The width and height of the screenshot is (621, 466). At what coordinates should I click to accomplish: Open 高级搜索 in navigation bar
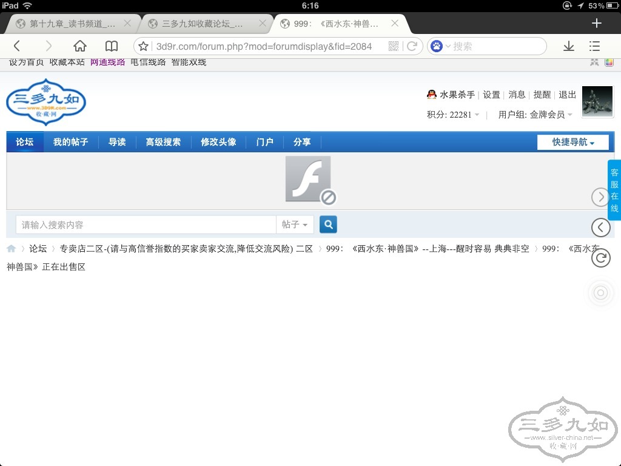point(163,142)
